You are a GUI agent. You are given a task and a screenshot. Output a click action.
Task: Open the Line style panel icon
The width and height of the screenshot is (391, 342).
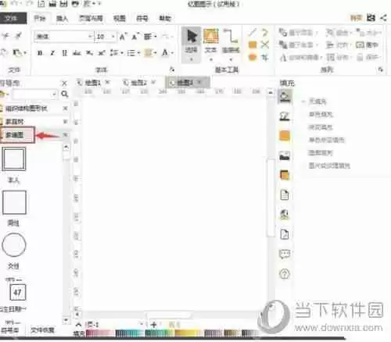285,116
